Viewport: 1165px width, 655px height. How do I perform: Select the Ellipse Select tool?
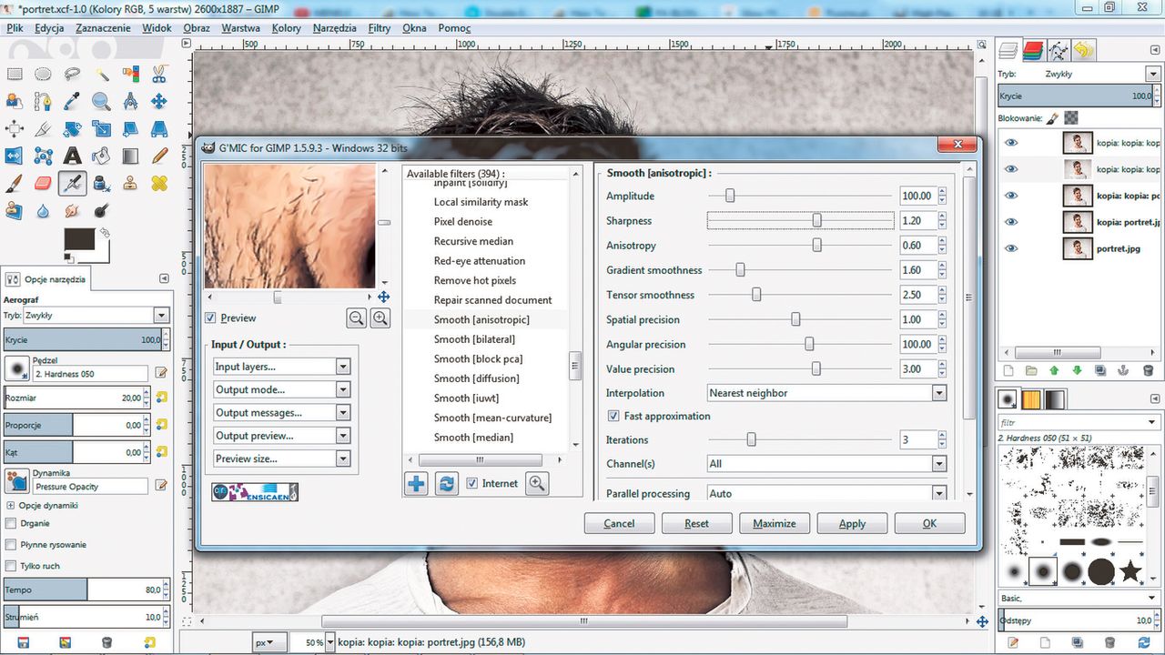(x=43, y=74)
